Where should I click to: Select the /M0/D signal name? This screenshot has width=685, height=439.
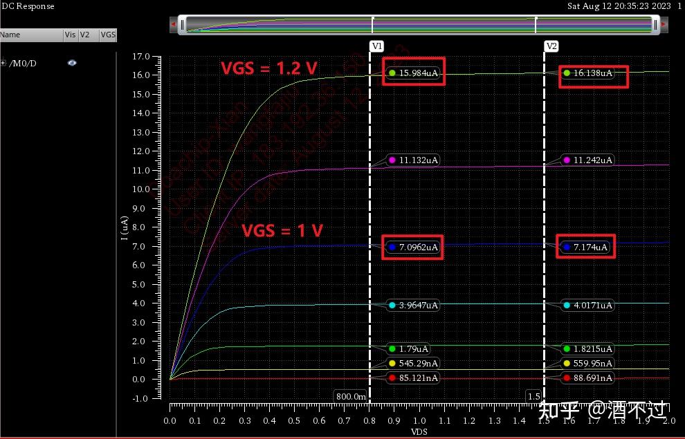pyautogui.click(x=24, y=62)
